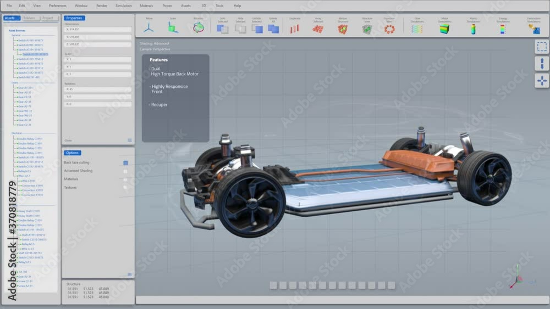Click the Unhide Selected icon
Screen dimensions: 550x309
pyautogui.click(x=257, y=29)
